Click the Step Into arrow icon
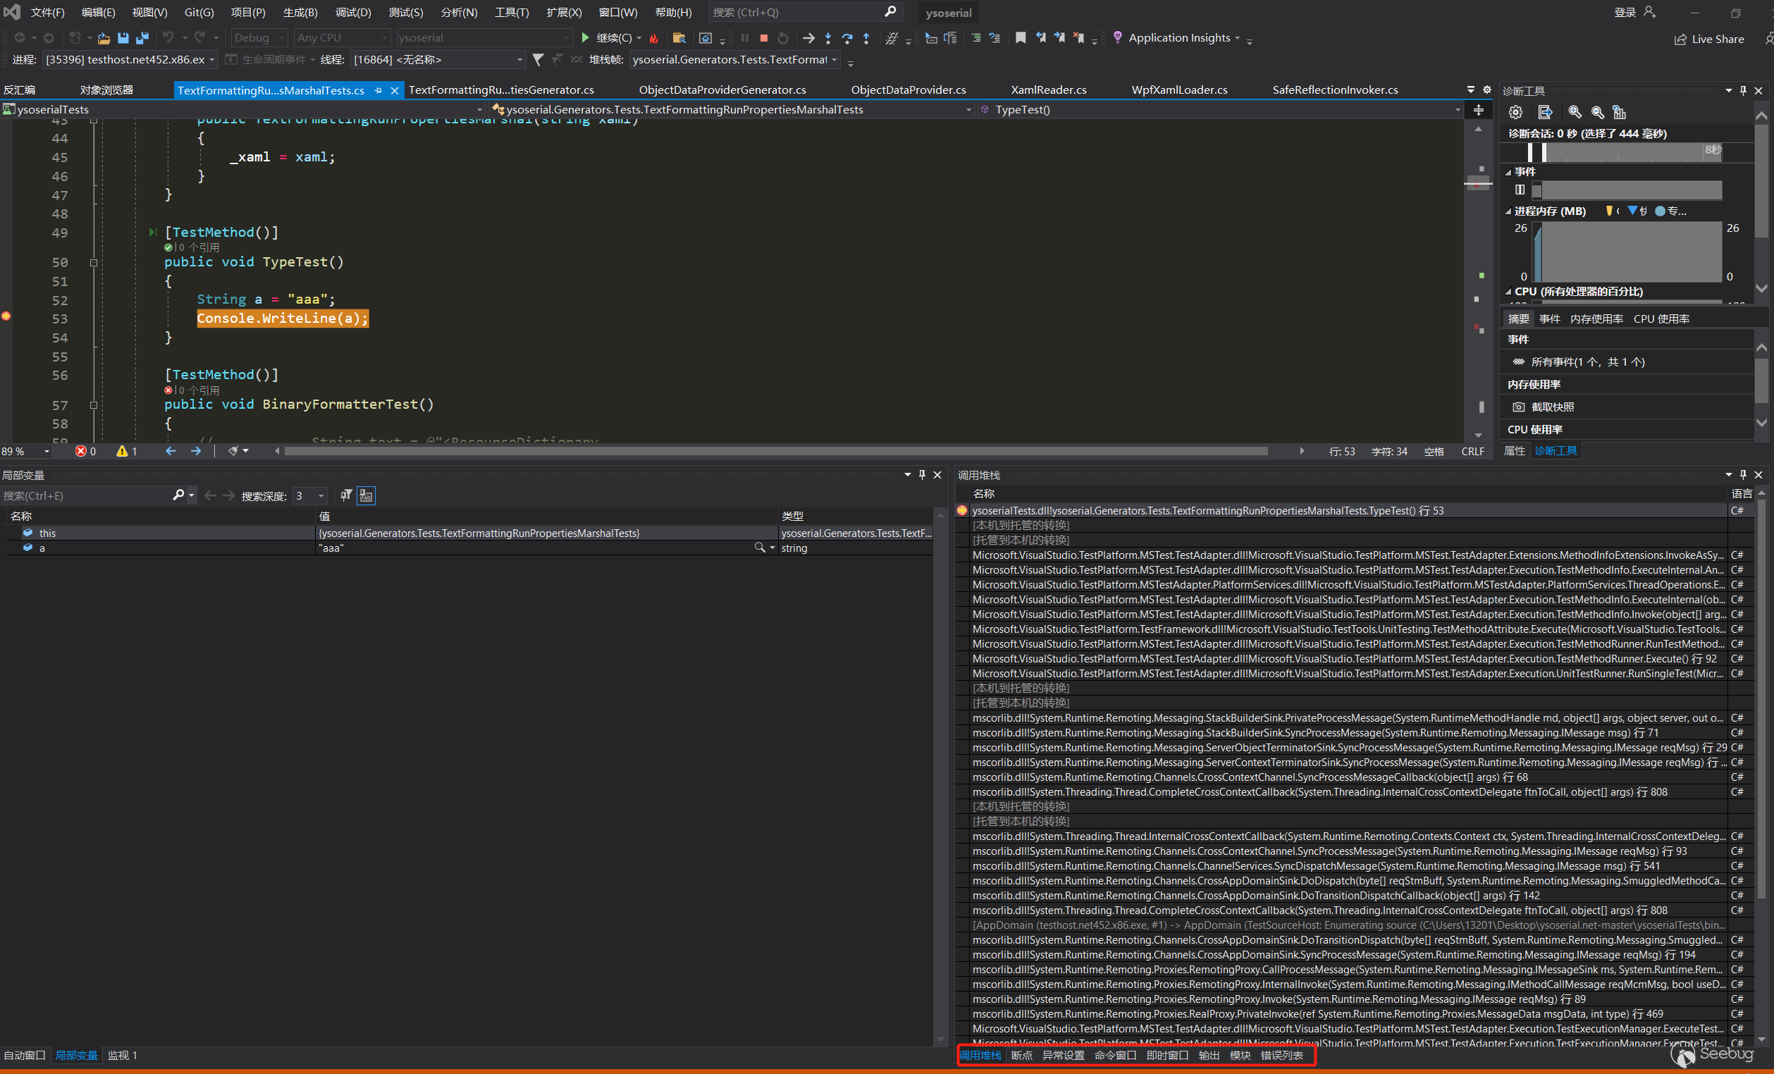1774x1074 pixels. (828, 38)
